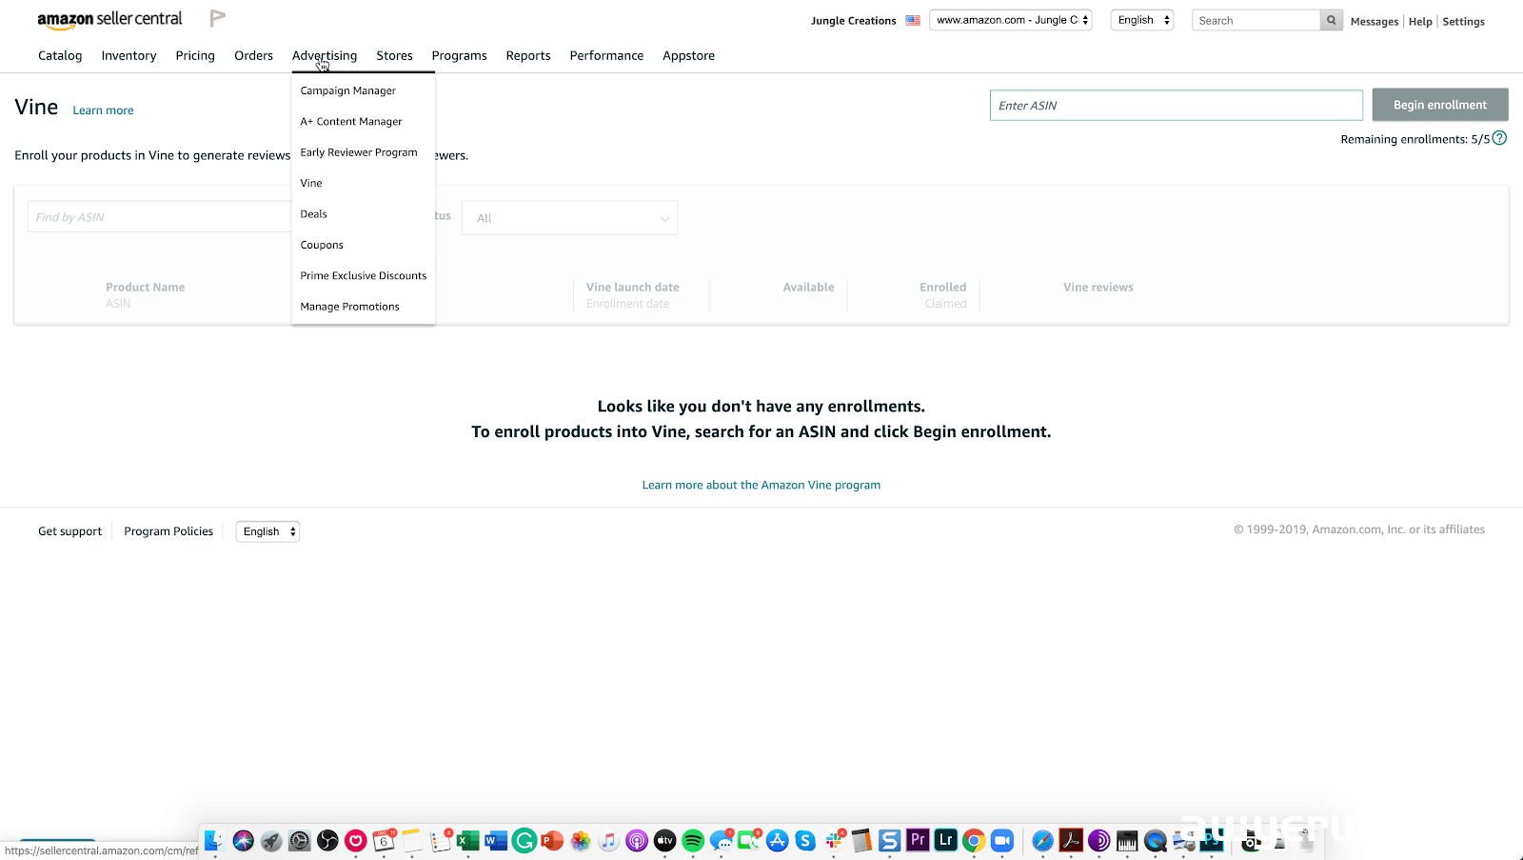The height and width of the screenshot is (860, 1523).
Task: Open the Appstore menu
Action: point(688,55)
